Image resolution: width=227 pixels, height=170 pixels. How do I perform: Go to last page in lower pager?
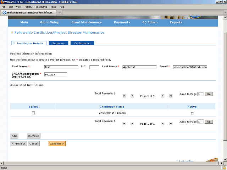[x=171, y=124]
